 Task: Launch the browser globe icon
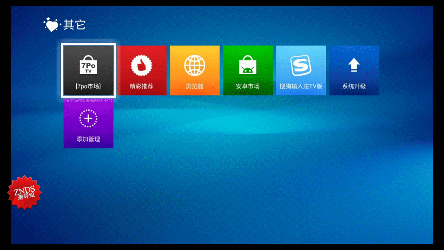point(195,65)
